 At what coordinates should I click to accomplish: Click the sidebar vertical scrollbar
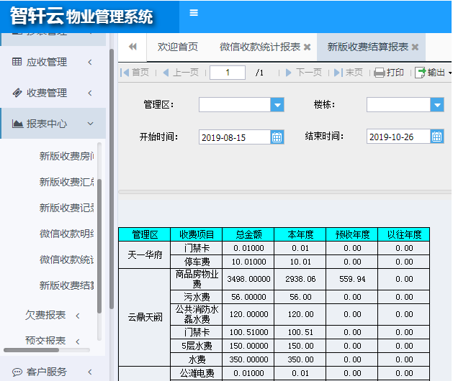point(112,179)
